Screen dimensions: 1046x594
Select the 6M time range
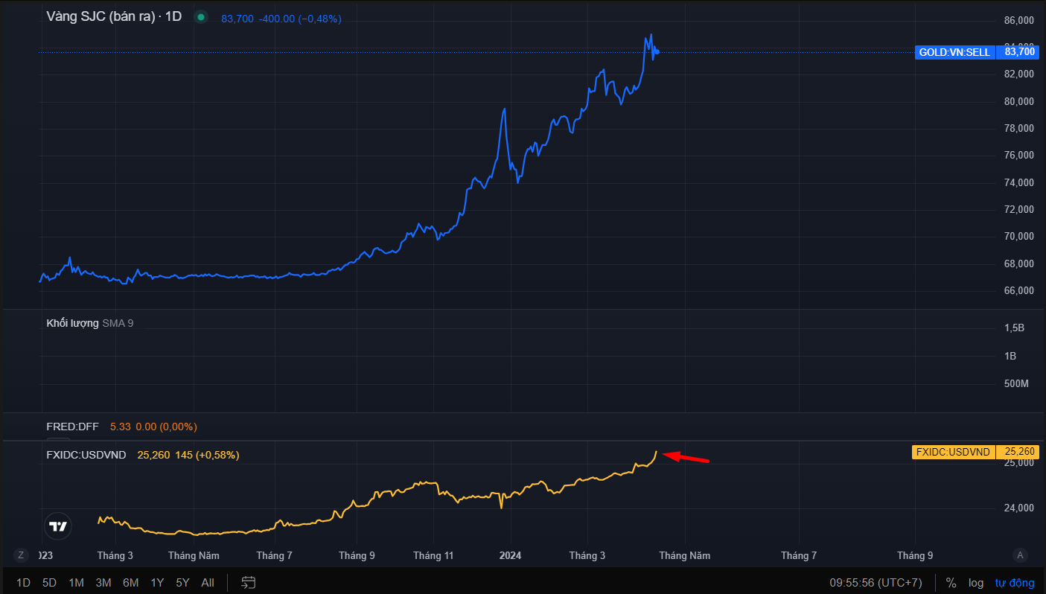pyautogui.click(x=131, y=583)
